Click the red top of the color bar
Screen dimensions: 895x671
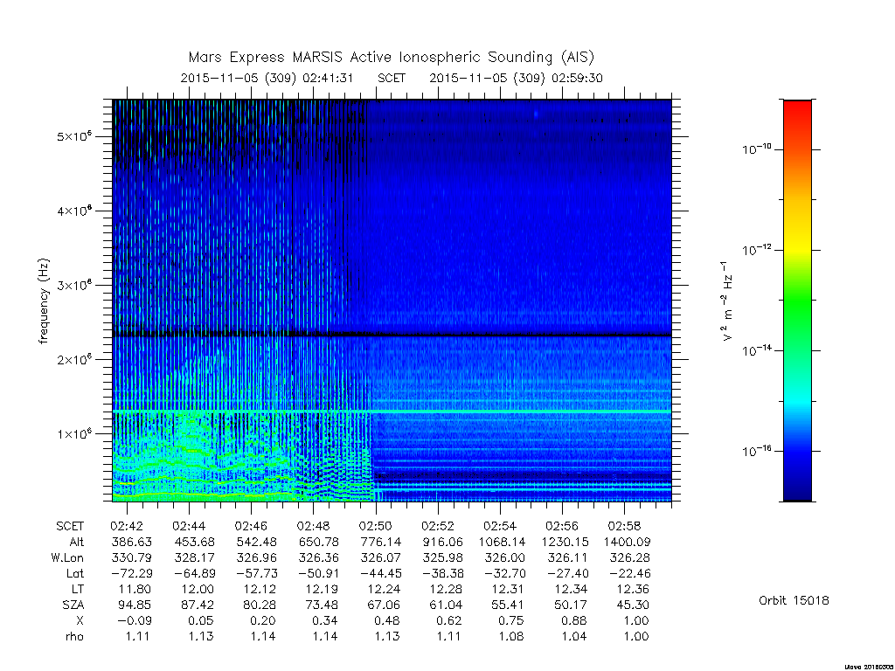pos(797,111)
